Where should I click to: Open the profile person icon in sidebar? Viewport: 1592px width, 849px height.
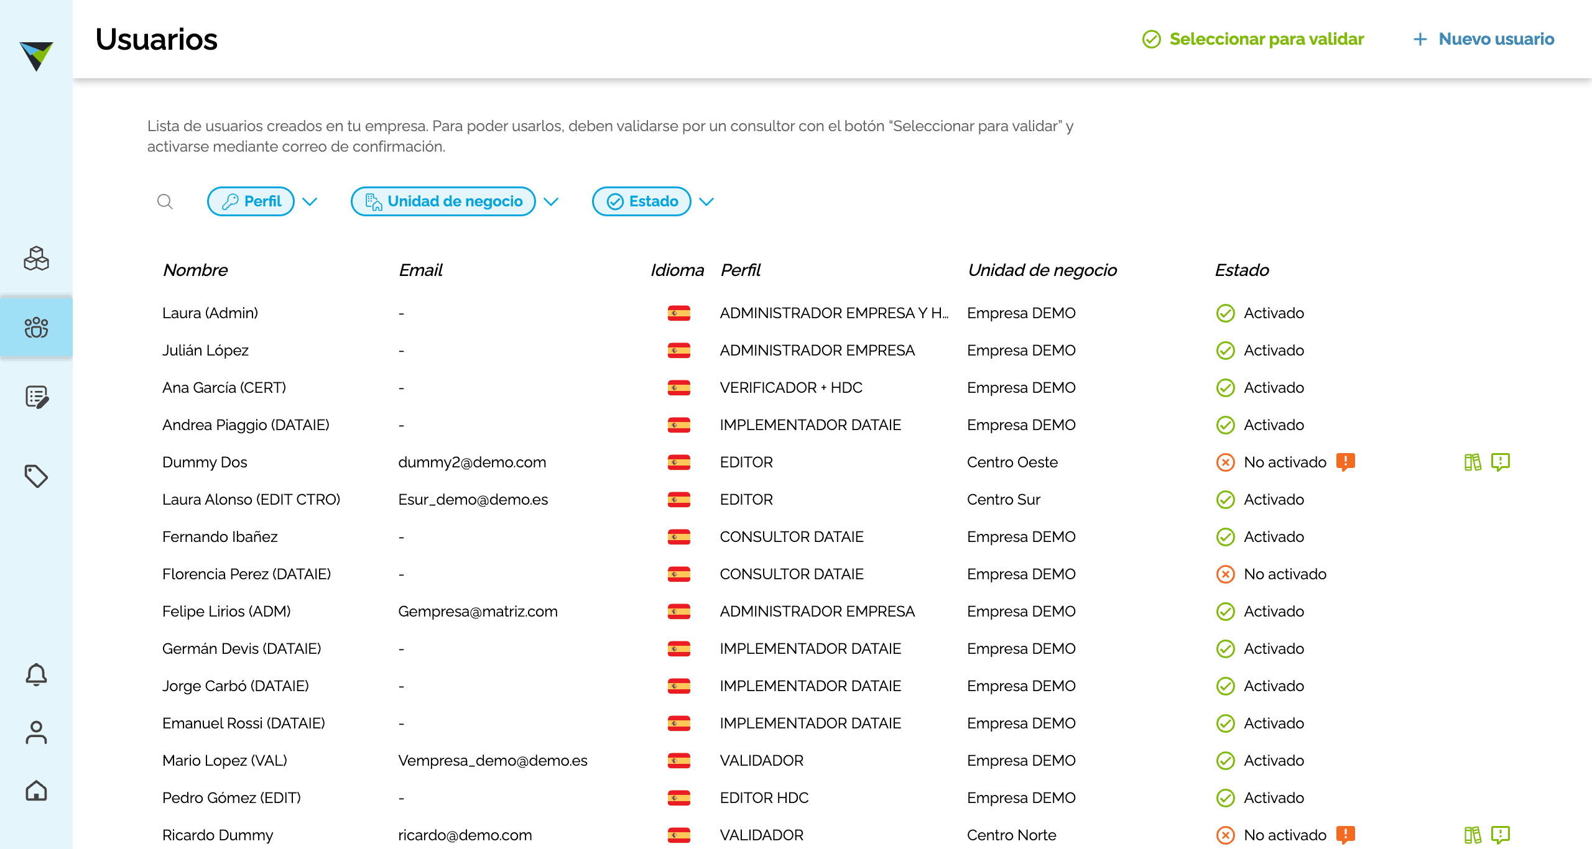(x=36, y=732)
